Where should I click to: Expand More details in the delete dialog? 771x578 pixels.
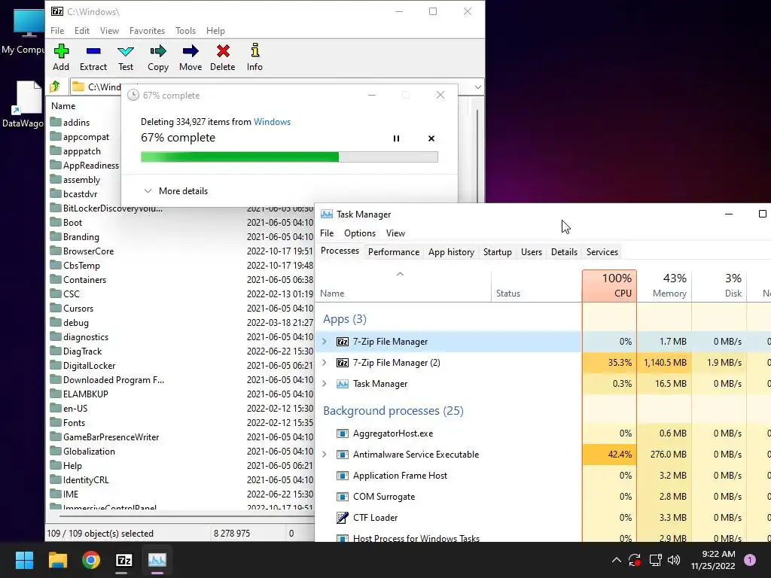point(176,191)
